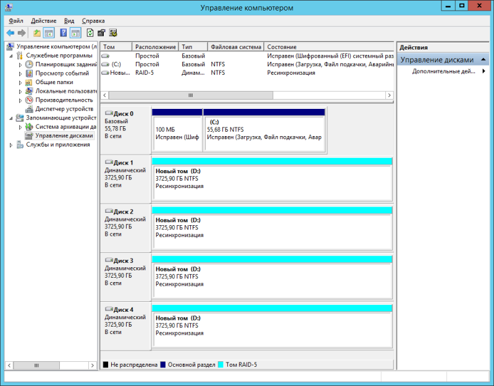Click the drive icon beside Диск 3
494x386 pixels.
coord(109,260)
